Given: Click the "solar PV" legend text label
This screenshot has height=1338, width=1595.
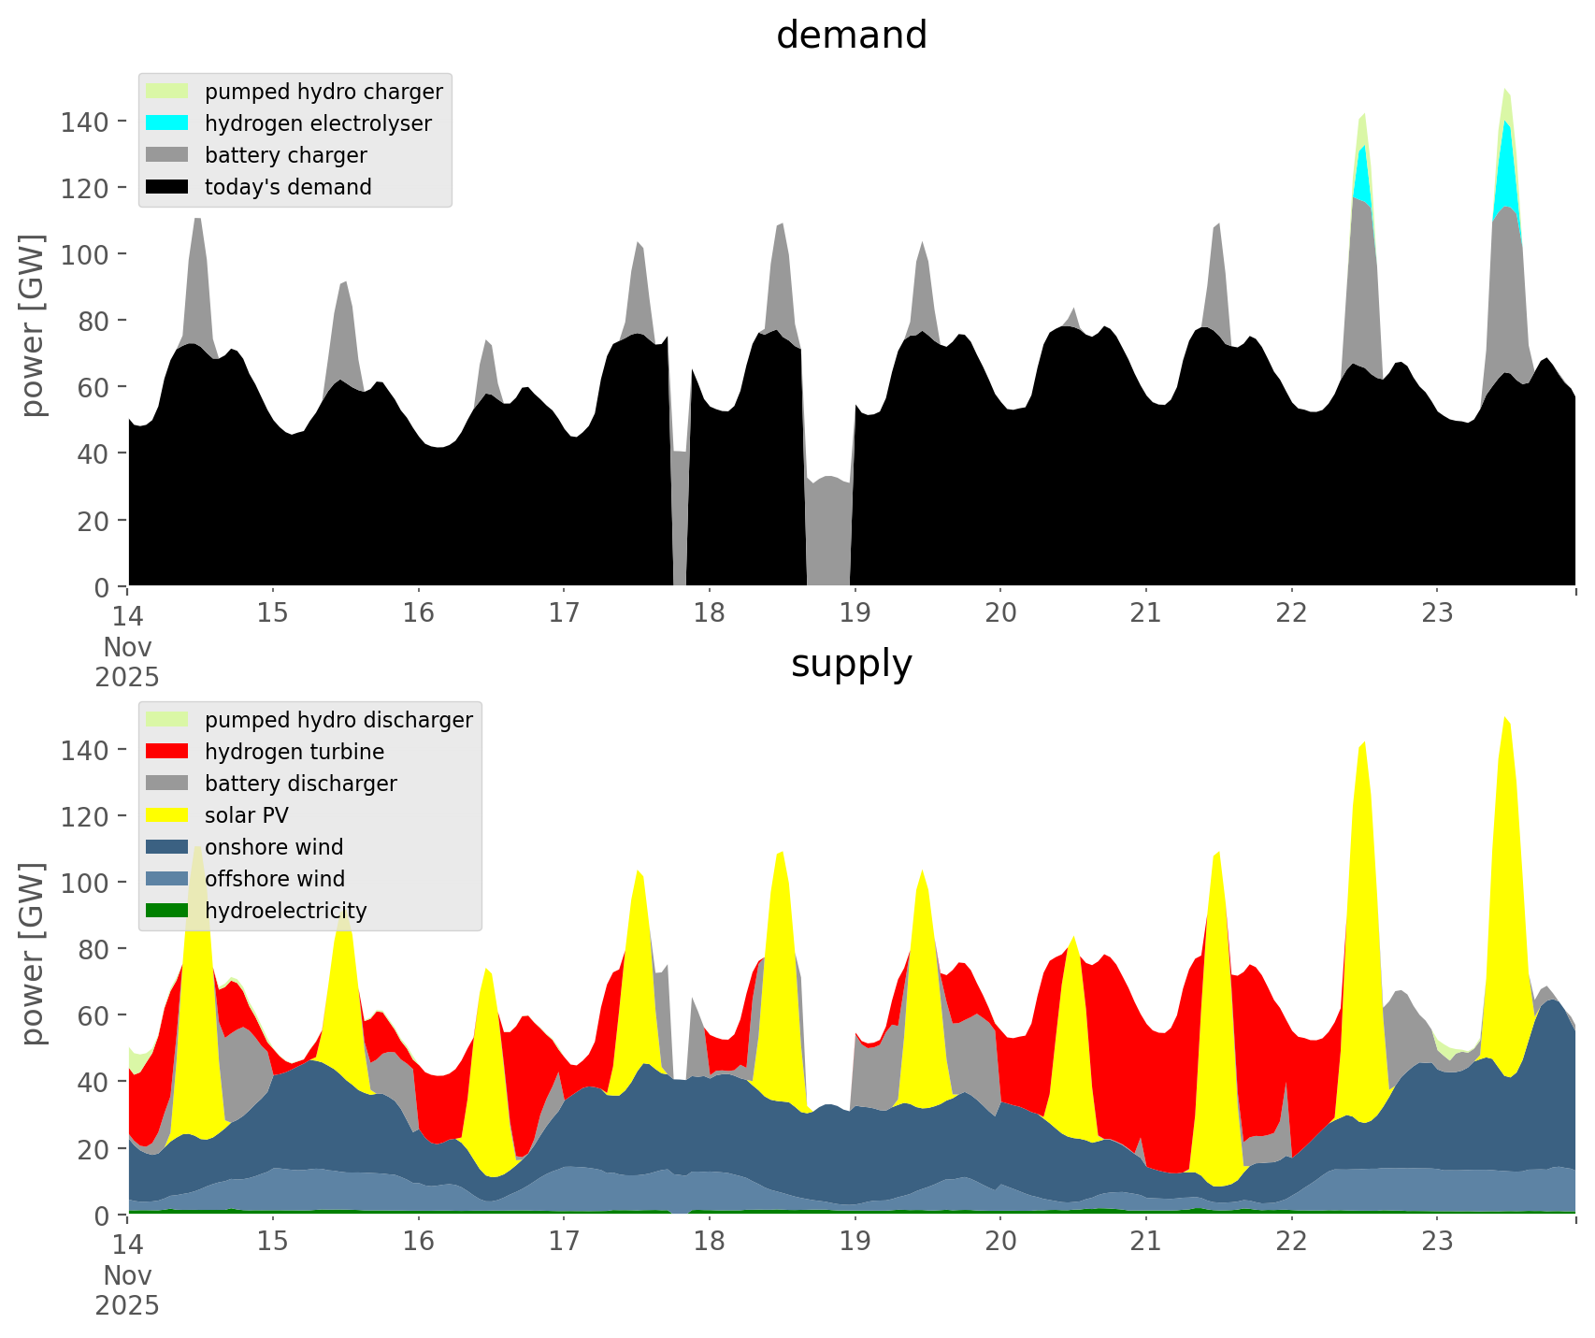Looking at the screenshot, I should (247, 815).
